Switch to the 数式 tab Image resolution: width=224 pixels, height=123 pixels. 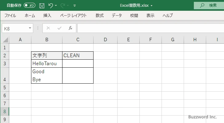pyautogui.click(x=100, y=15)
